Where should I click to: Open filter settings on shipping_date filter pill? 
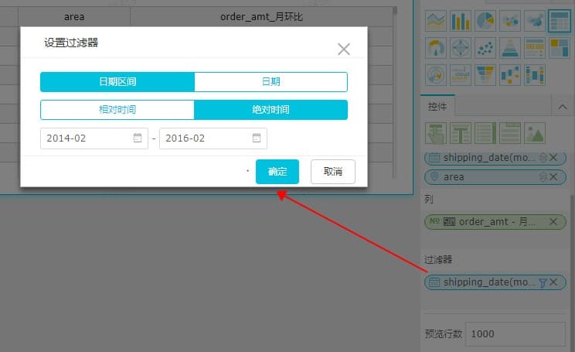[543, 282]
